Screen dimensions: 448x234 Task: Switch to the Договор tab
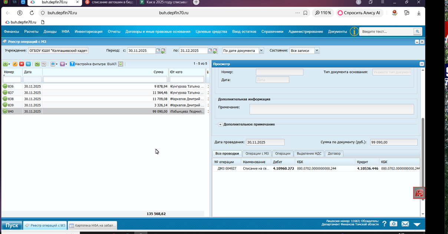click(x=334, y=153)
